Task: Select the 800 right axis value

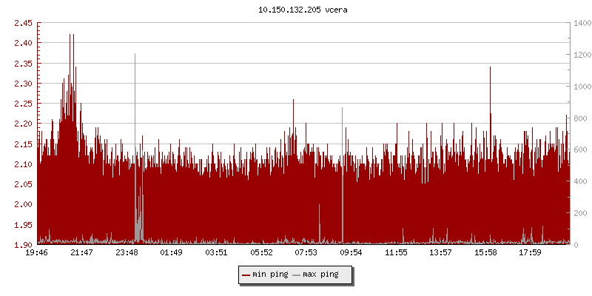Action: click(x=579, y=118)
